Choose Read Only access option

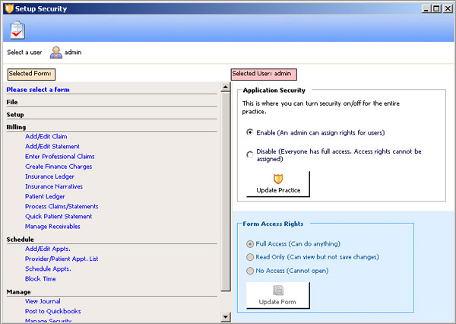pyautogui.click(x=250, y=257)
